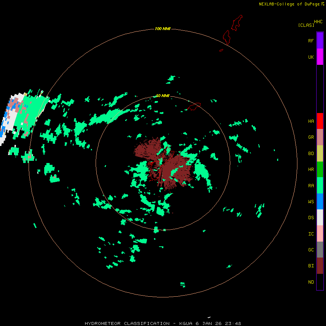The image size is (326, 326).
Task: Click the 'HHC' product label
Action: (318, 22)
